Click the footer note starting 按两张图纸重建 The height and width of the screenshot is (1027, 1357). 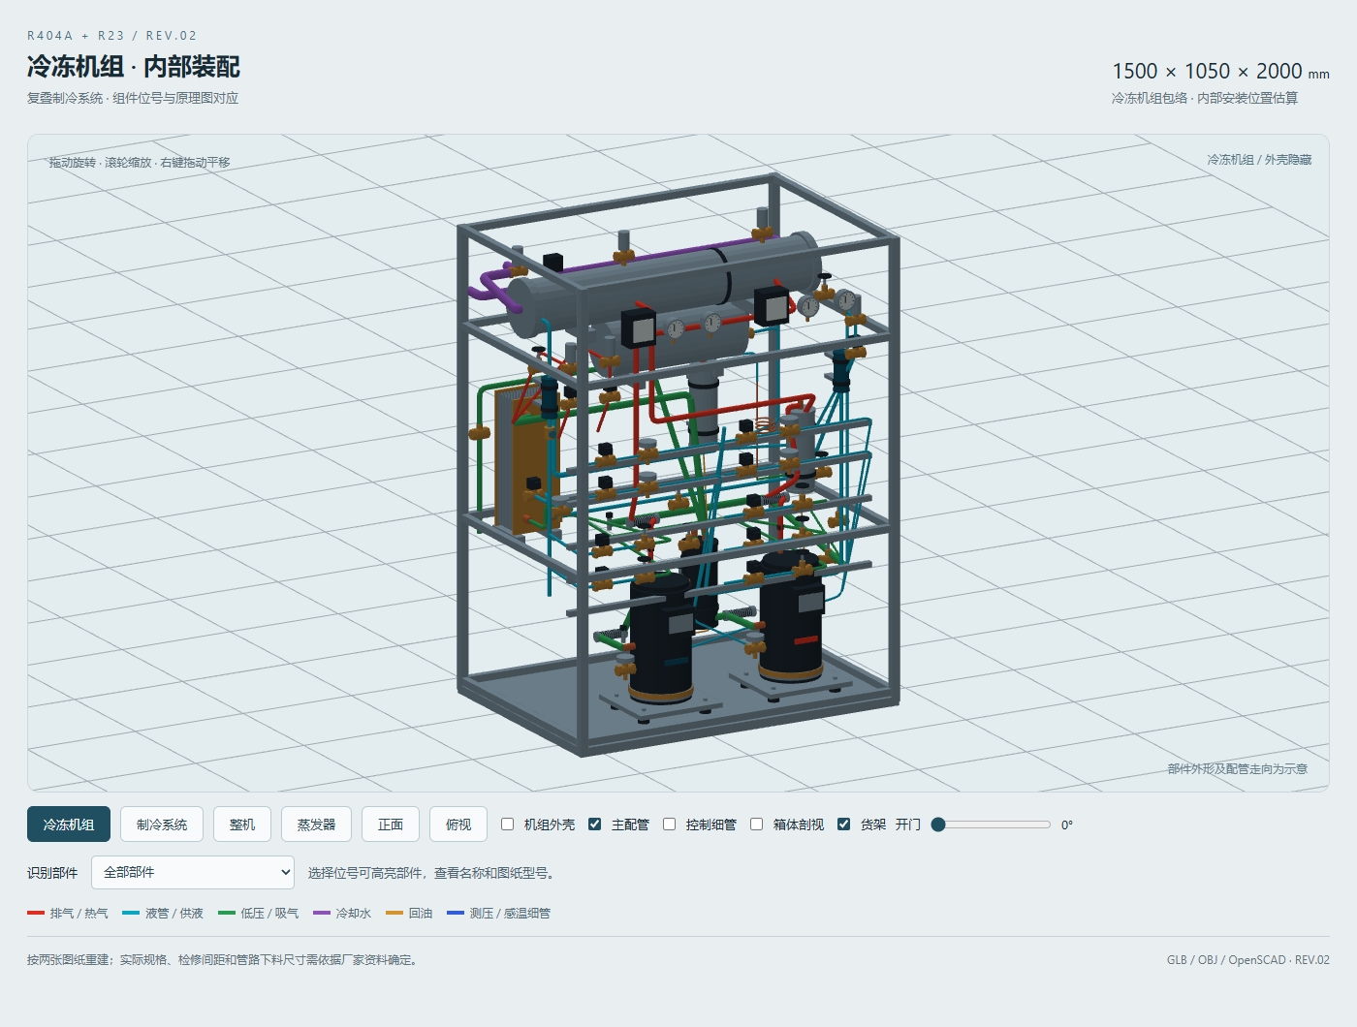[x=223, y=960]
